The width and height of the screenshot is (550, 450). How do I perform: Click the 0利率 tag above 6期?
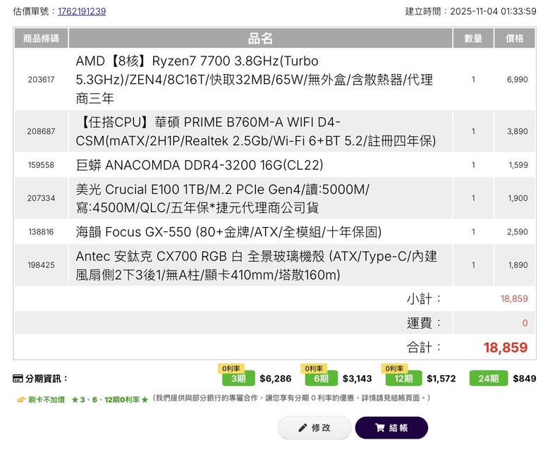314,368
